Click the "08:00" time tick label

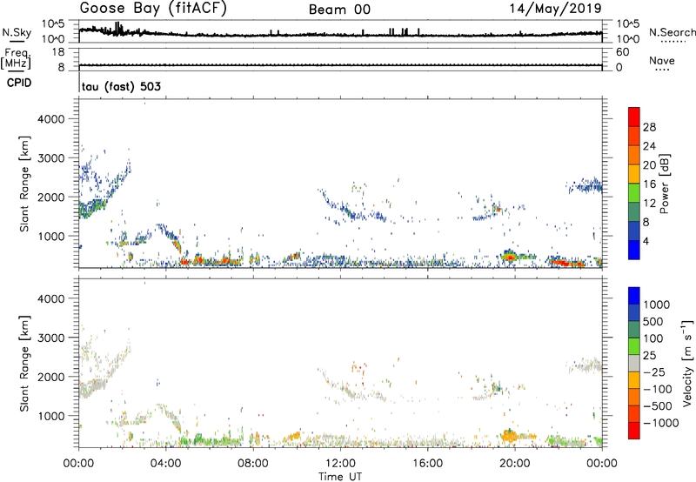(253, 464)
